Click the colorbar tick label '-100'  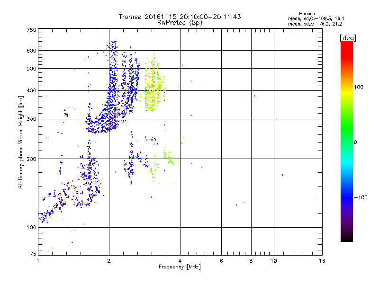pyautogui.click(x=361, y=197)
